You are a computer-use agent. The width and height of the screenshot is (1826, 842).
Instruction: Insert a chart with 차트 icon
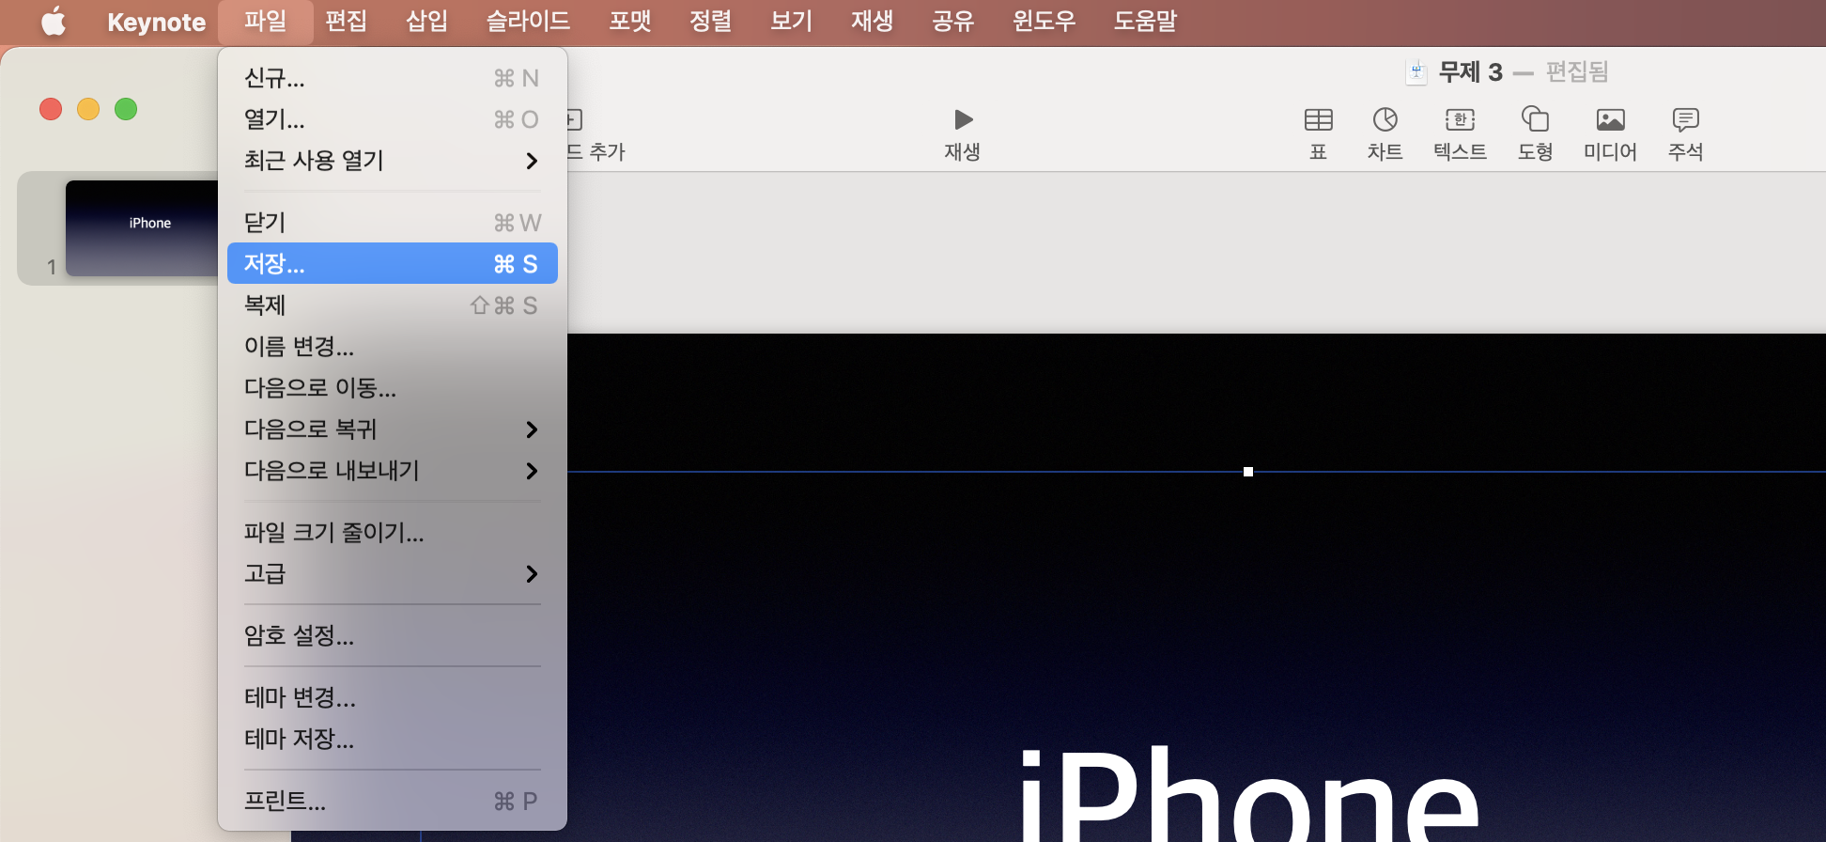1385,119
